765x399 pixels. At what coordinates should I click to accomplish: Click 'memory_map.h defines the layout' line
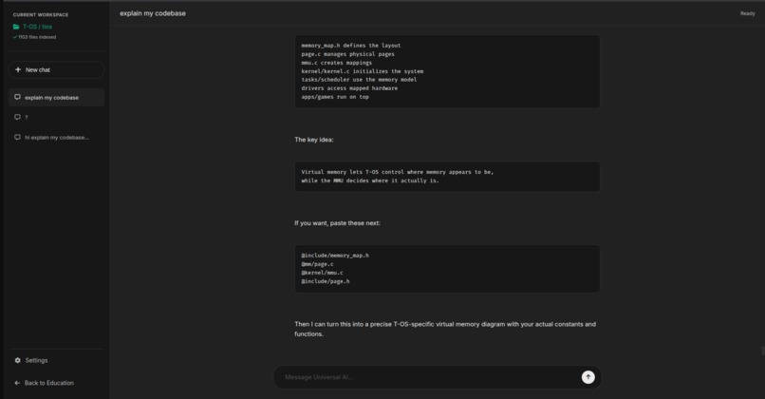click(351, 46)
